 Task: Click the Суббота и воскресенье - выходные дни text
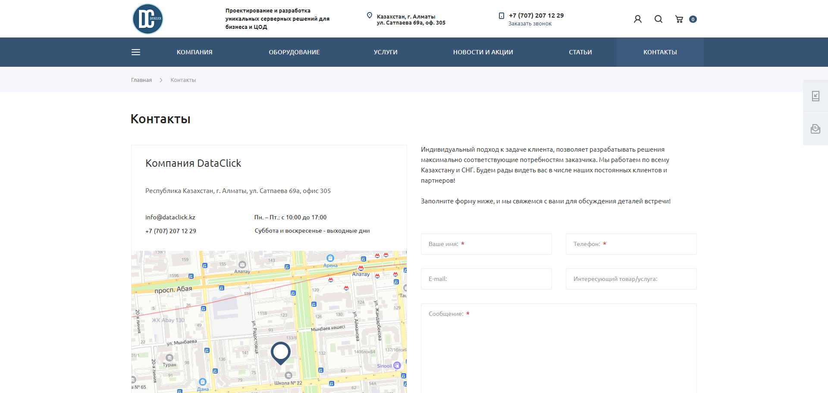[312, 231]
